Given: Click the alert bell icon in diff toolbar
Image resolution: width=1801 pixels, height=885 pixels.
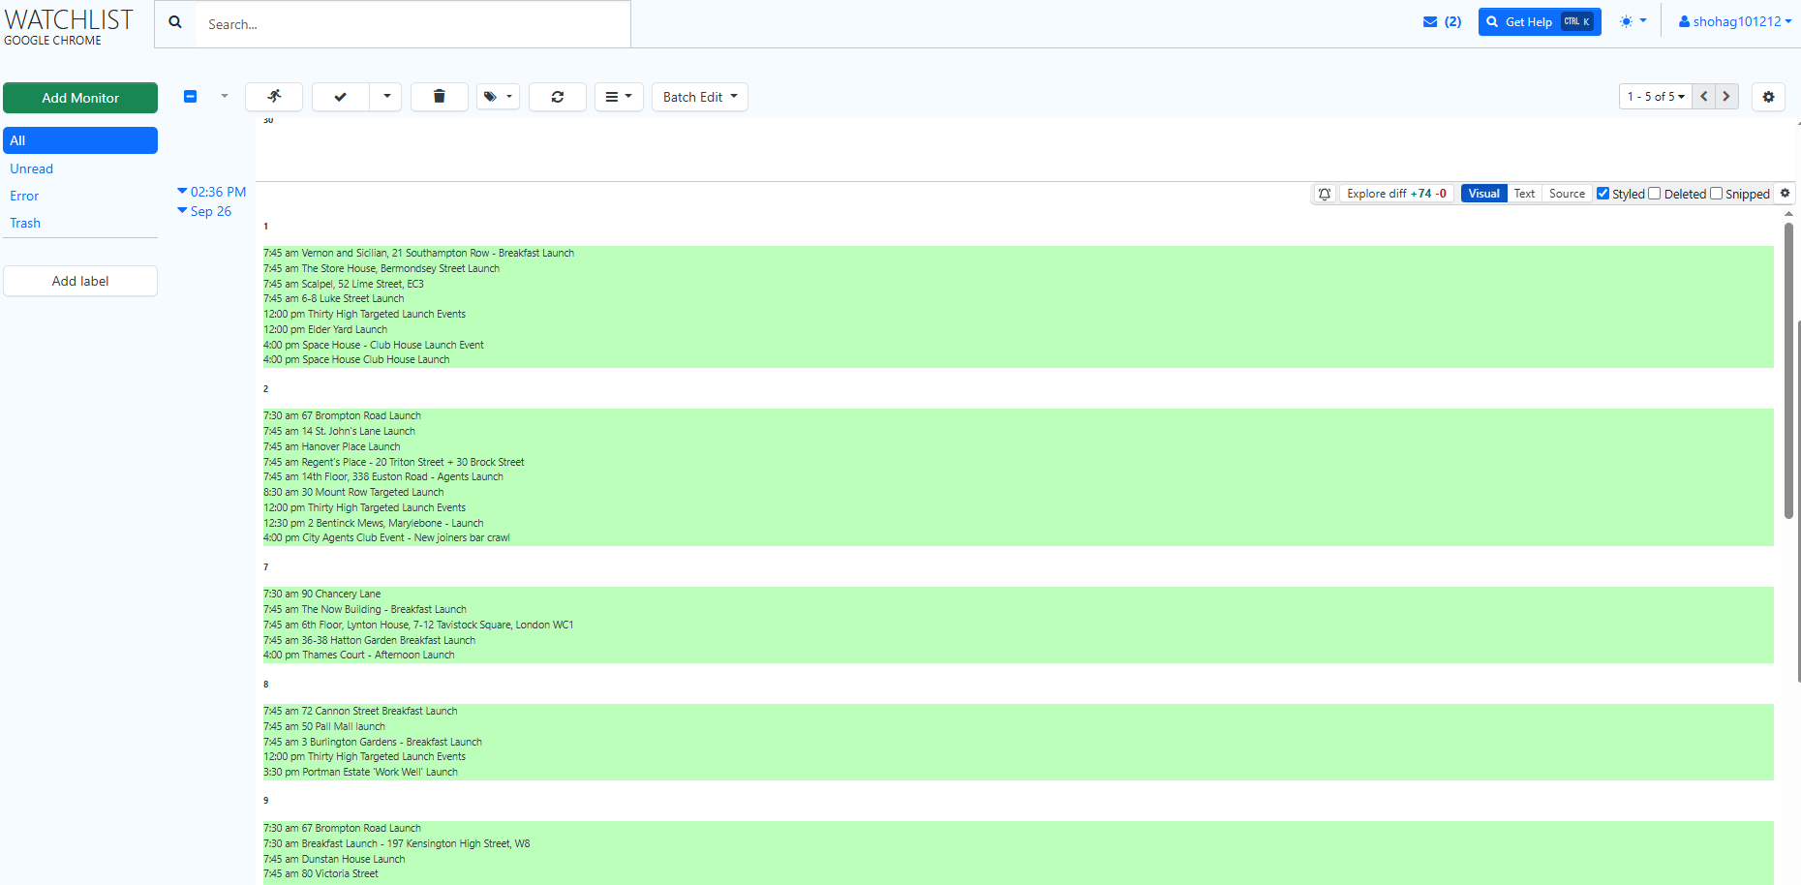Looking at the screenshot, I should [x=1325, y=194].
